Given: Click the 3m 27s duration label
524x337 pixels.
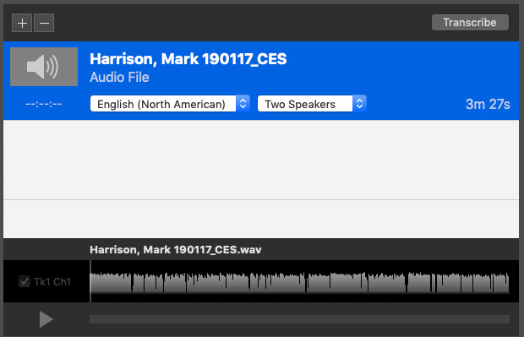Looking at the screenshot, I should tap(488, 104).
